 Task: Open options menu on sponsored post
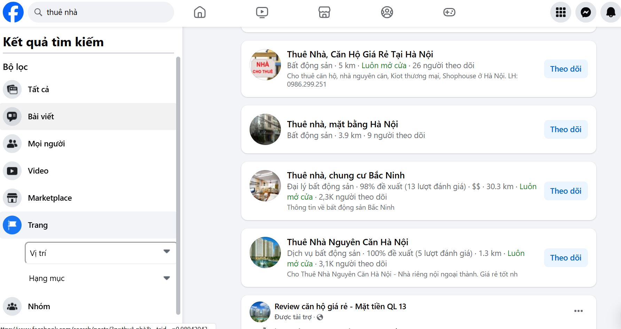(x=578, y=311)
